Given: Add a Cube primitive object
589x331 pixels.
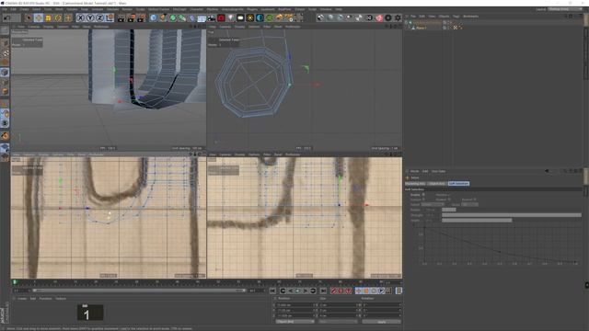Looking at the screenshot, I should point(153,17).
